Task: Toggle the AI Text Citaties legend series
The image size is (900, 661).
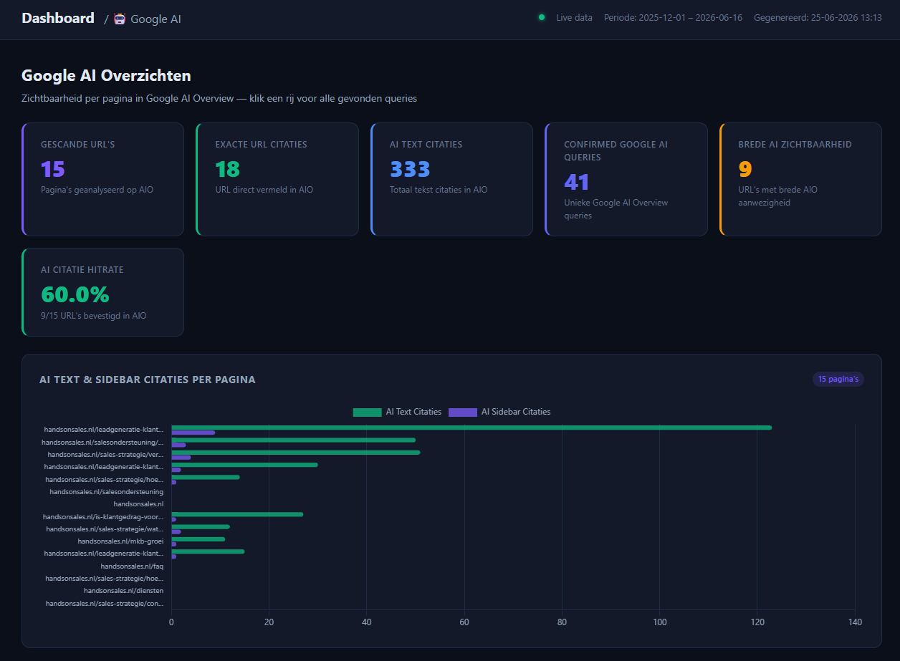Action: click(397, 412)
